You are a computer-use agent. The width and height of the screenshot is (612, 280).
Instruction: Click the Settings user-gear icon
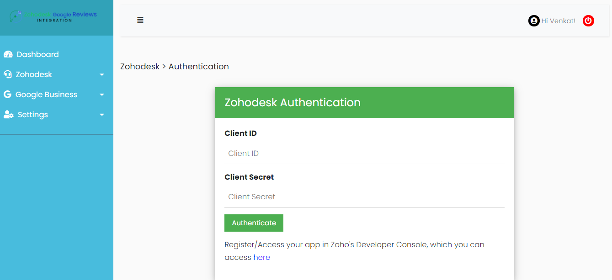(x=9, y=114)
